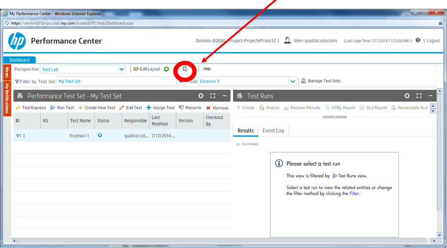Click the My Test Set filter field
Viewport: 447px width, 248px height.
pos(117,81)
